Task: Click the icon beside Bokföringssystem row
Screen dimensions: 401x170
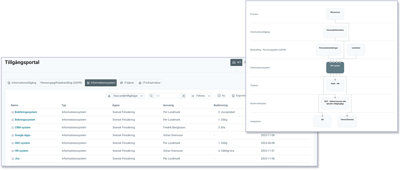Action: [13, 112]
